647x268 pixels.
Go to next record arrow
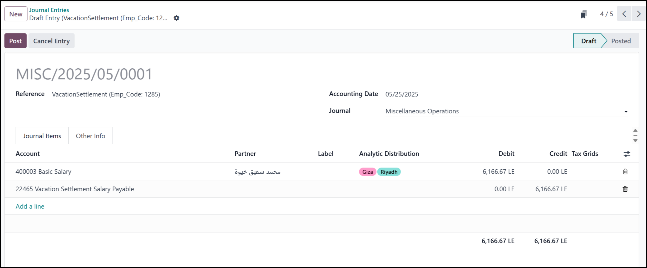[x=639, y=14]
